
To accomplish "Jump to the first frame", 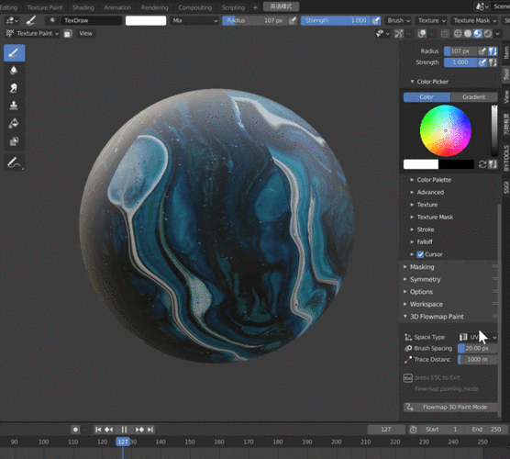I will (98, 430).
